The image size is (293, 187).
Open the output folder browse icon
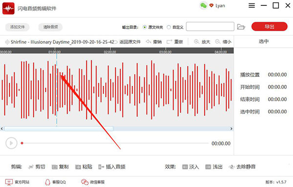241,27
